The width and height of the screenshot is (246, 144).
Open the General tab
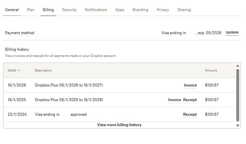[x=12, y=10]
